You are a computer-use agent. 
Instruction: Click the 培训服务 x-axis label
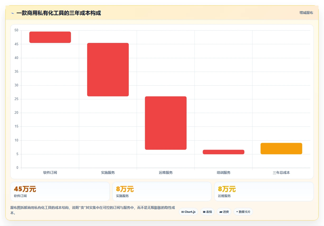(x=223, y=173)
